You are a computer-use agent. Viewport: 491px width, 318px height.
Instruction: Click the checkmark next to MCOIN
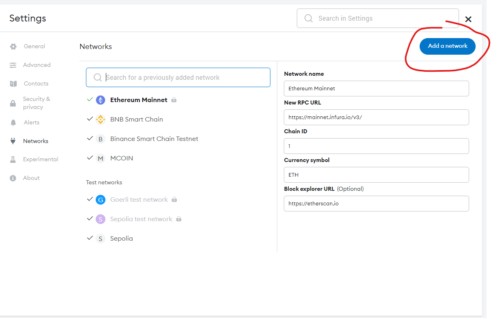click(90, 158)
